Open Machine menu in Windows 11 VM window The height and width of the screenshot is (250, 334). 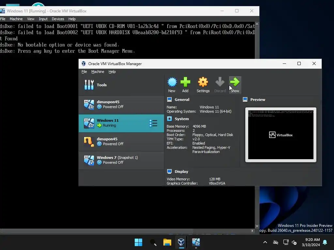coord(16,19)
